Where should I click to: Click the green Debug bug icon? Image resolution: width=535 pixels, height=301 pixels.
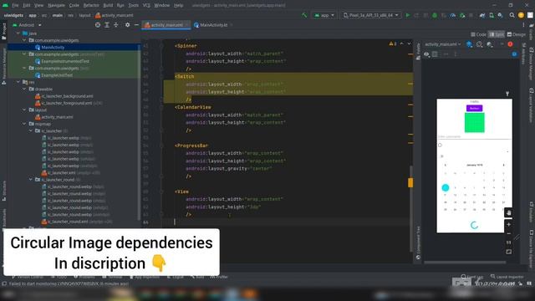[435, 15]
